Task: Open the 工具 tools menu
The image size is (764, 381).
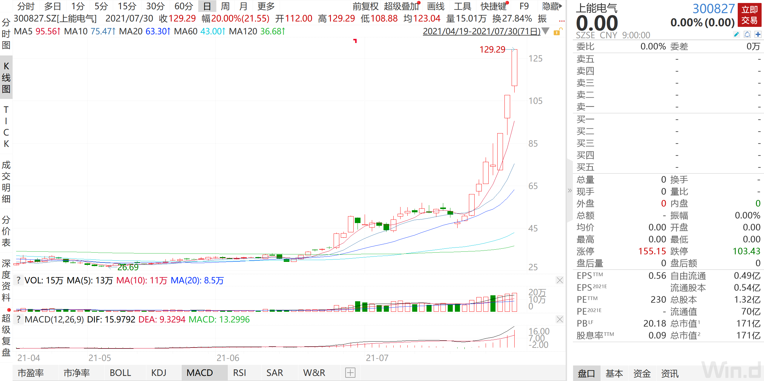Action: (x=462, y=6)
